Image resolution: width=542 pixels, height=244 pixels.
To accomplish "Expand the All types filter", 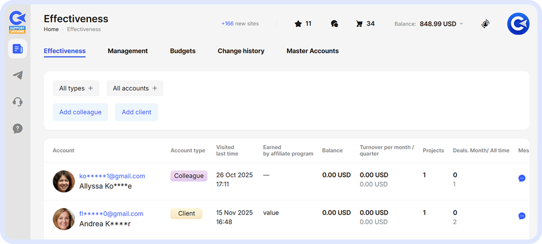I will click(x=76, y=89).
